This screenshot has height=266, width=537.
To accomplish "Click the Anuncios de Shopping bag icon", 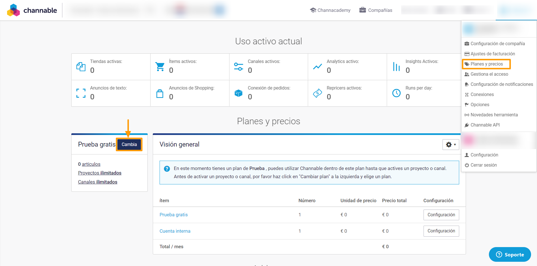I will pos(160,93).
